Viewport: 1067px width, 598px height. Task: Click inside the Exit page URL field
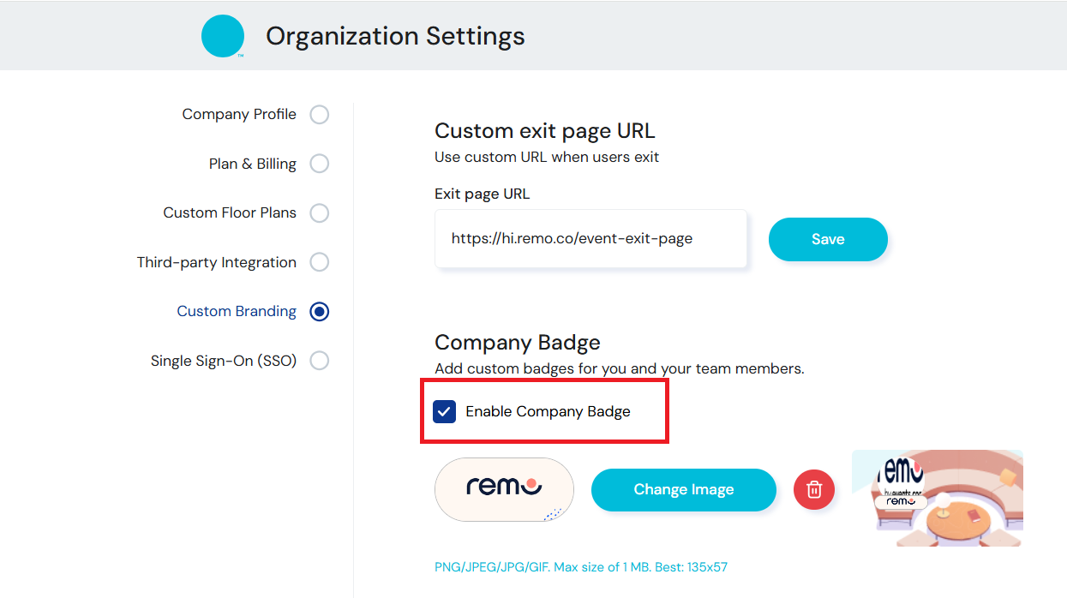pyautogui.click(x=590, y=238)
